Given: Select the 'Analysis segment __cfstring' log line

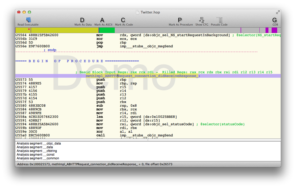Looking at the screenshot, I should coord(37,151).
